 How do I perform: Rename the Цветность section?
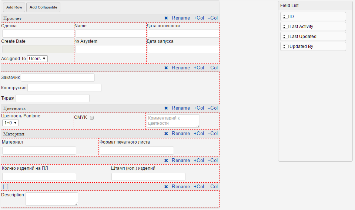[181, 108]
